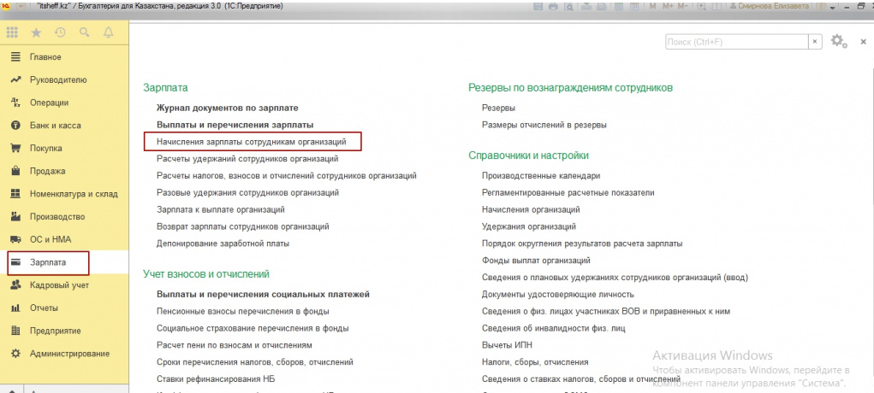Open the Calculator icon in title toolbar
Image resolution: width=874 pixels, height=393 pixels.
pyautogui.click(x=617, y=7)
